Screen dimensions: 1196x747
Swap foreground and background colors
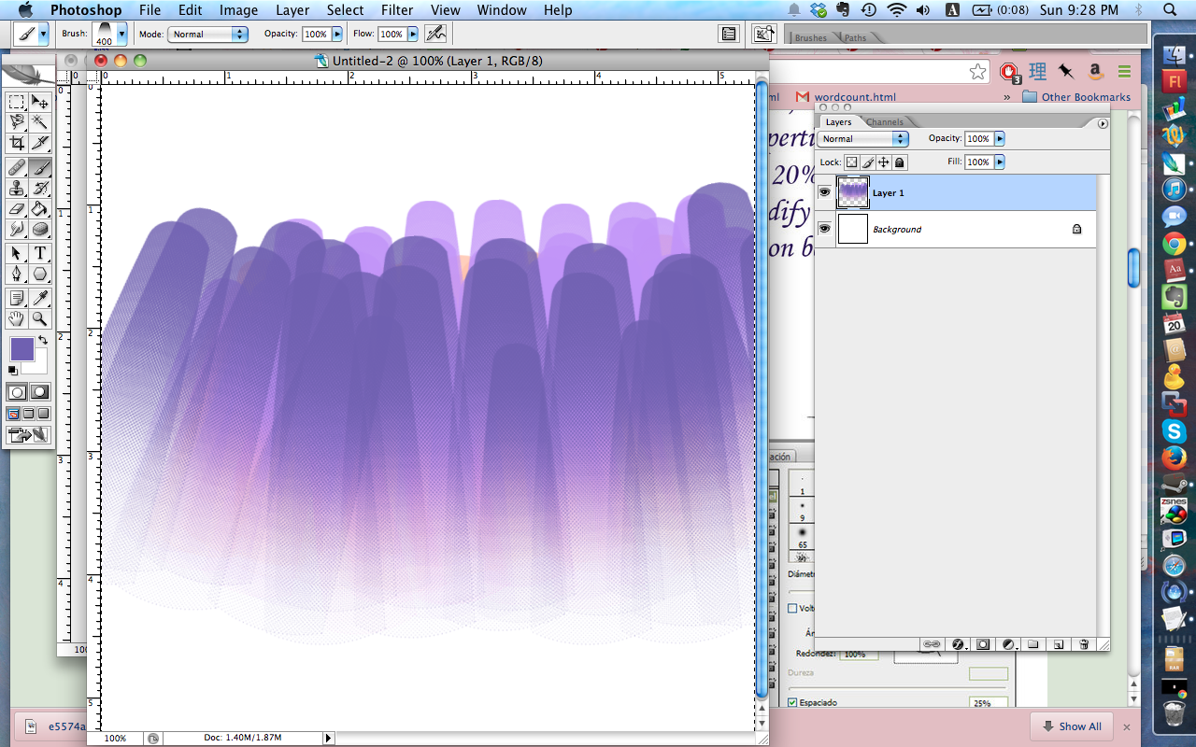click(x=43, y=340)
